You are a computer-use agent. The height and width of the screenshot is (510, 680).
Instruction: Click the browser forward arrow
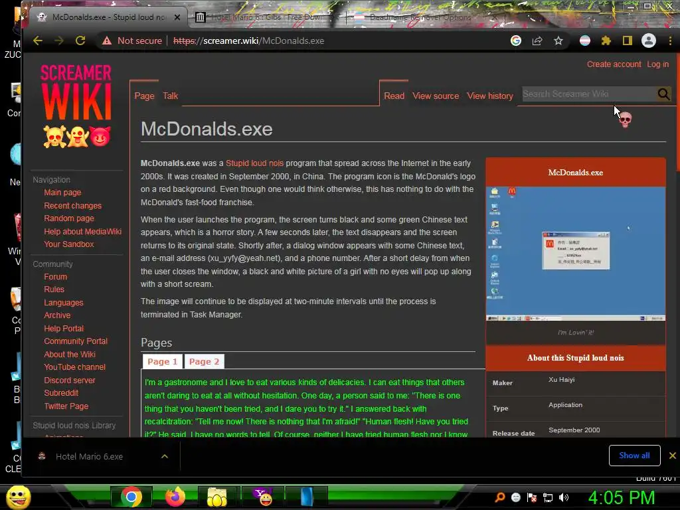[59, 41]
